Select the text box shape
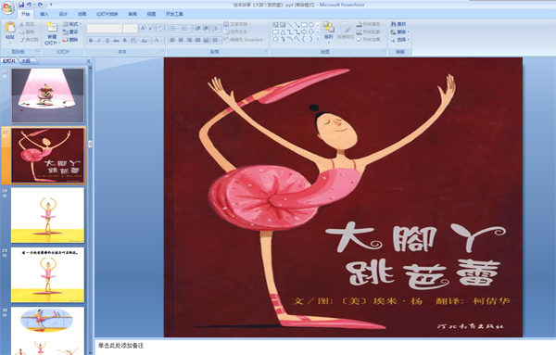 coord(275,25)
